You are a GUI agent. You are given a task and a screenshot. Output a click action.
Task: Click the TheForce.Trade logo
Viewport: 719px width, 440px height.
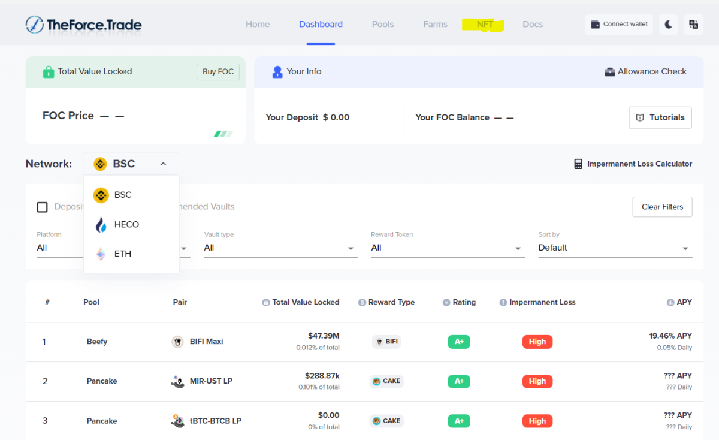pos(84,25)
